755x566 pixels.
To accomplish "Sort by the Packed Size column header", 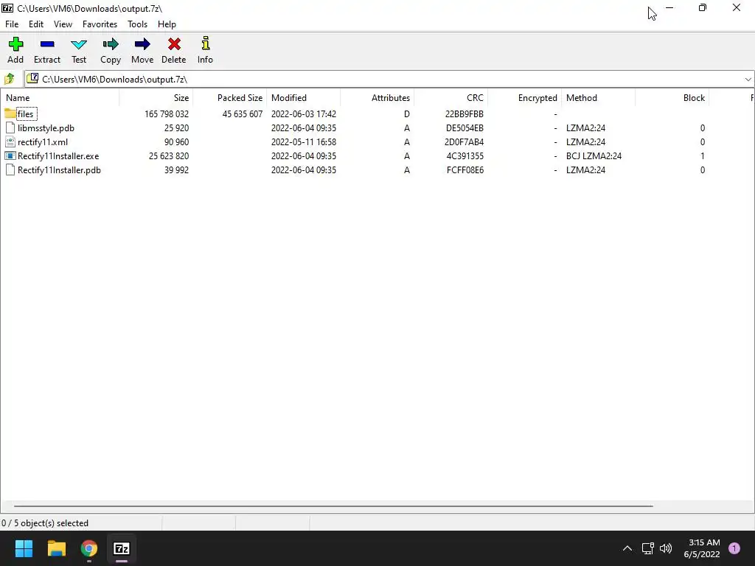I will 230,98.
